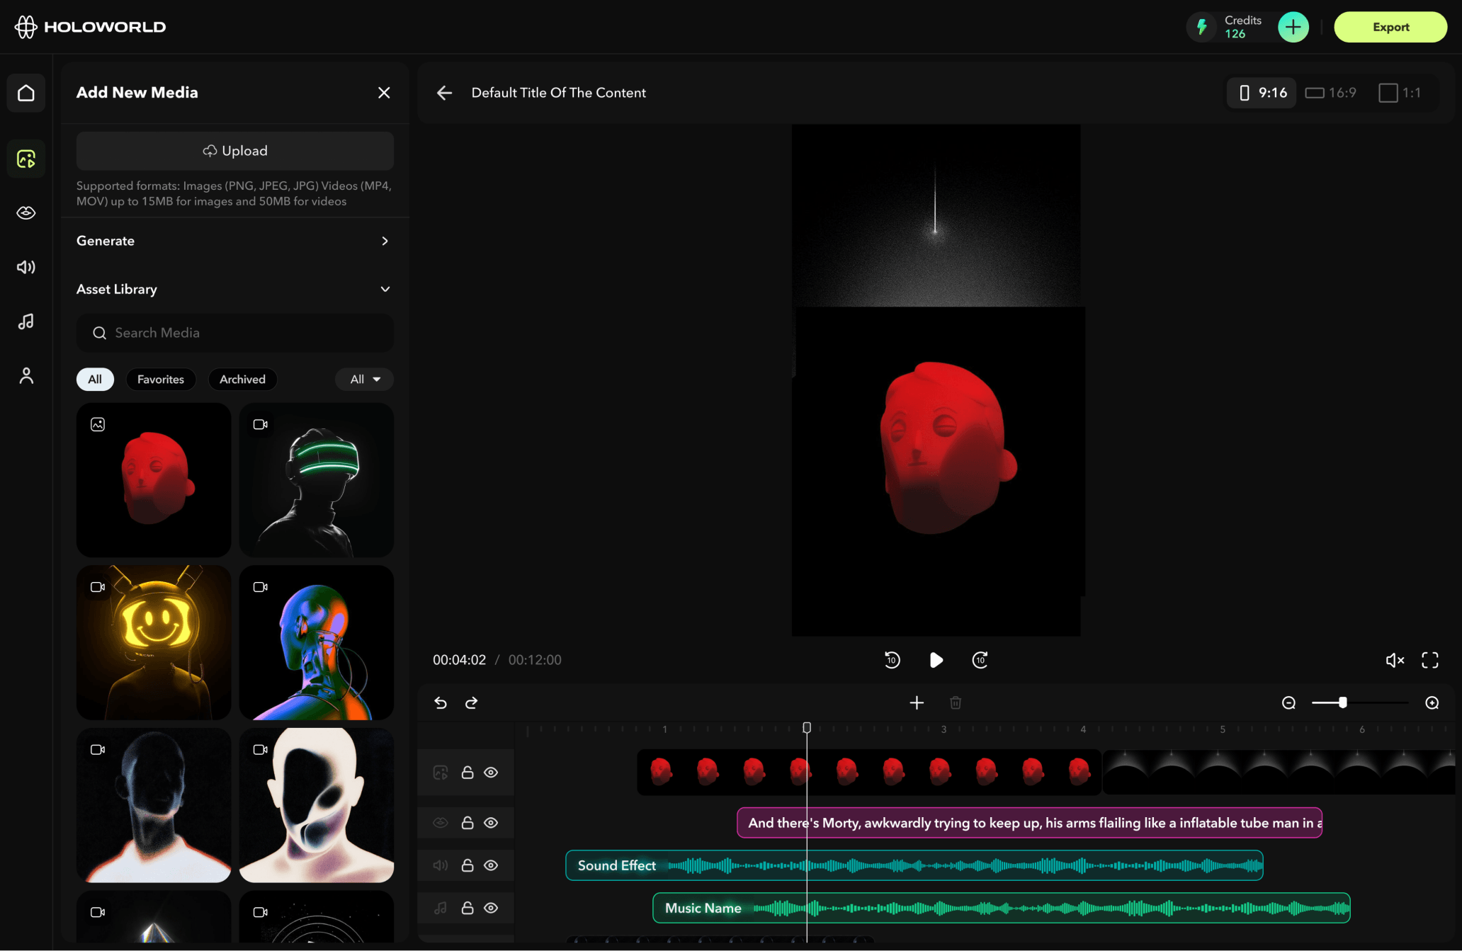Select the Morty subtitle clip
This screenshot has width=1462, height=951.
click(x=1029, y=823)
